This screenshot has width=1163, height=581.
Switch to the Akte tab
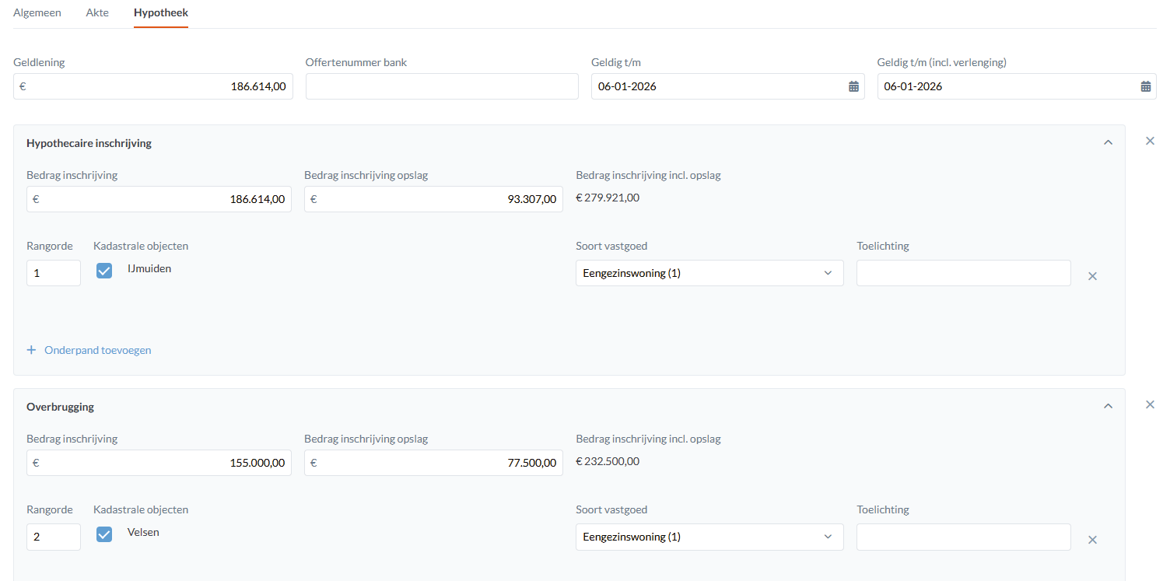pos(97,13)
